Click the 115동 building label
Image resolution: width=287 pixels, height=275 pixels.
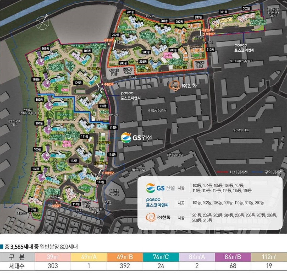[113, 127]
